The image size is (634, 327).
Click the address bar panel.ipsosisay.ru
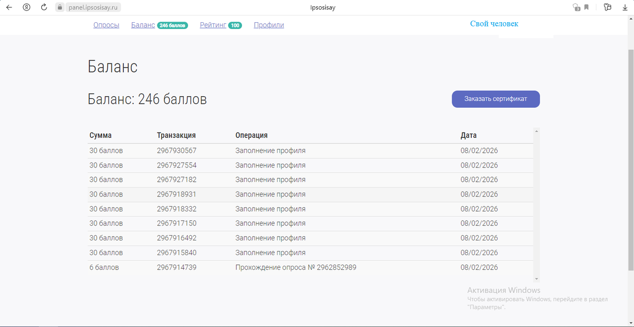(94, 7)
